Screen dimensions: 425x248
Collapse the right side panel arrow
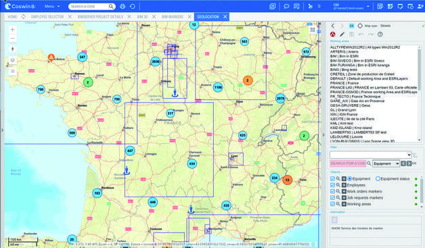tap(323, 134)
